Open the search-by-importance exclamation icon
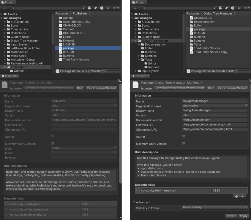Screen dimensions: 251x220 coord(102,8)
